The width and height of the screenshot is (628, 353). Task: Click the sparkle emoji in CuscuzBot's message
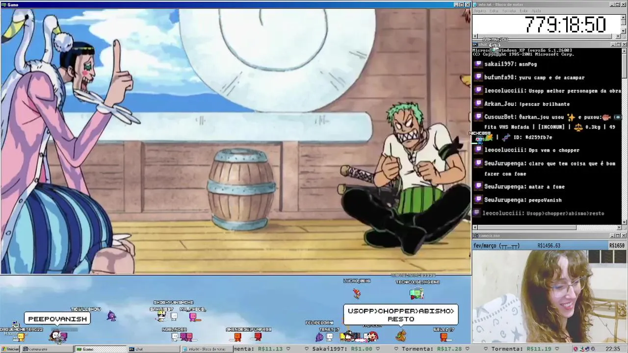click(x=571, y=117)
